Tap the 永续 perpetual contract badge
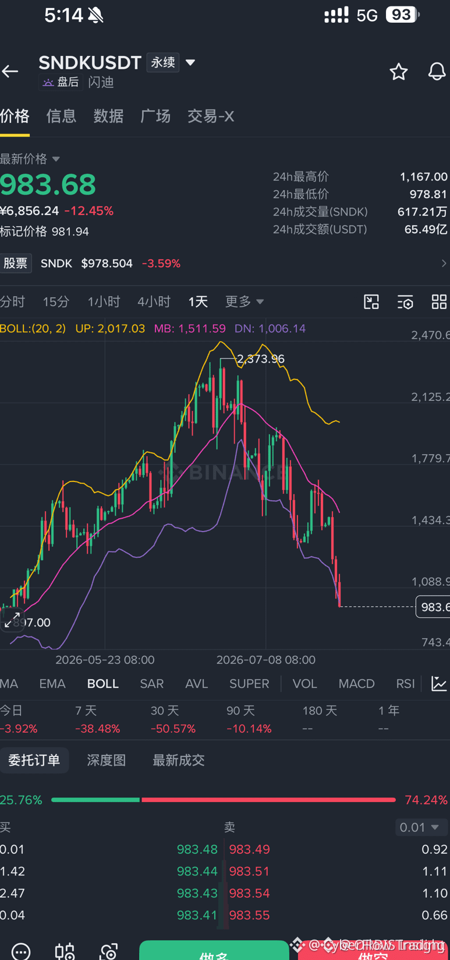The width and height of the screenshot is (450, 960). pos(163,62)
